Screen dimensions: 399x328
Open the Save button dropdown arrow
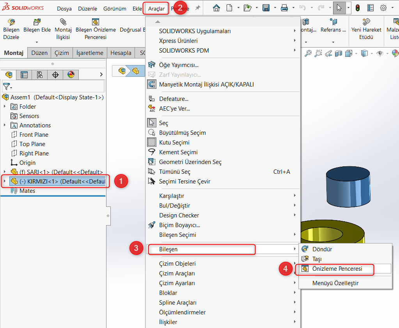pos(275,8)
